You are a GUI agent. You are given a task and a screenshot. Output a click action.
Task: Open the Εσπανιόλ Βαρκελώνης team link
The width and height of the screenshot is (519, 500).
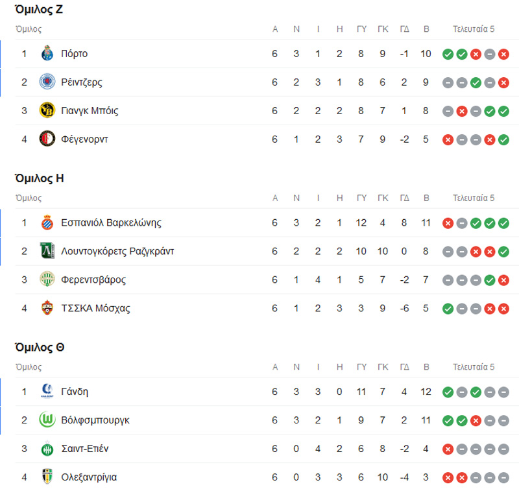point(111,223)
